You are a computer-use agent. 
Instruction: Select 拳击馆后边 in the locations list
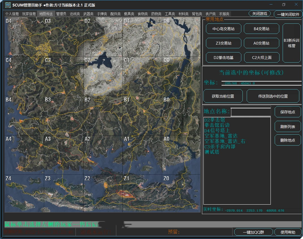217,125
